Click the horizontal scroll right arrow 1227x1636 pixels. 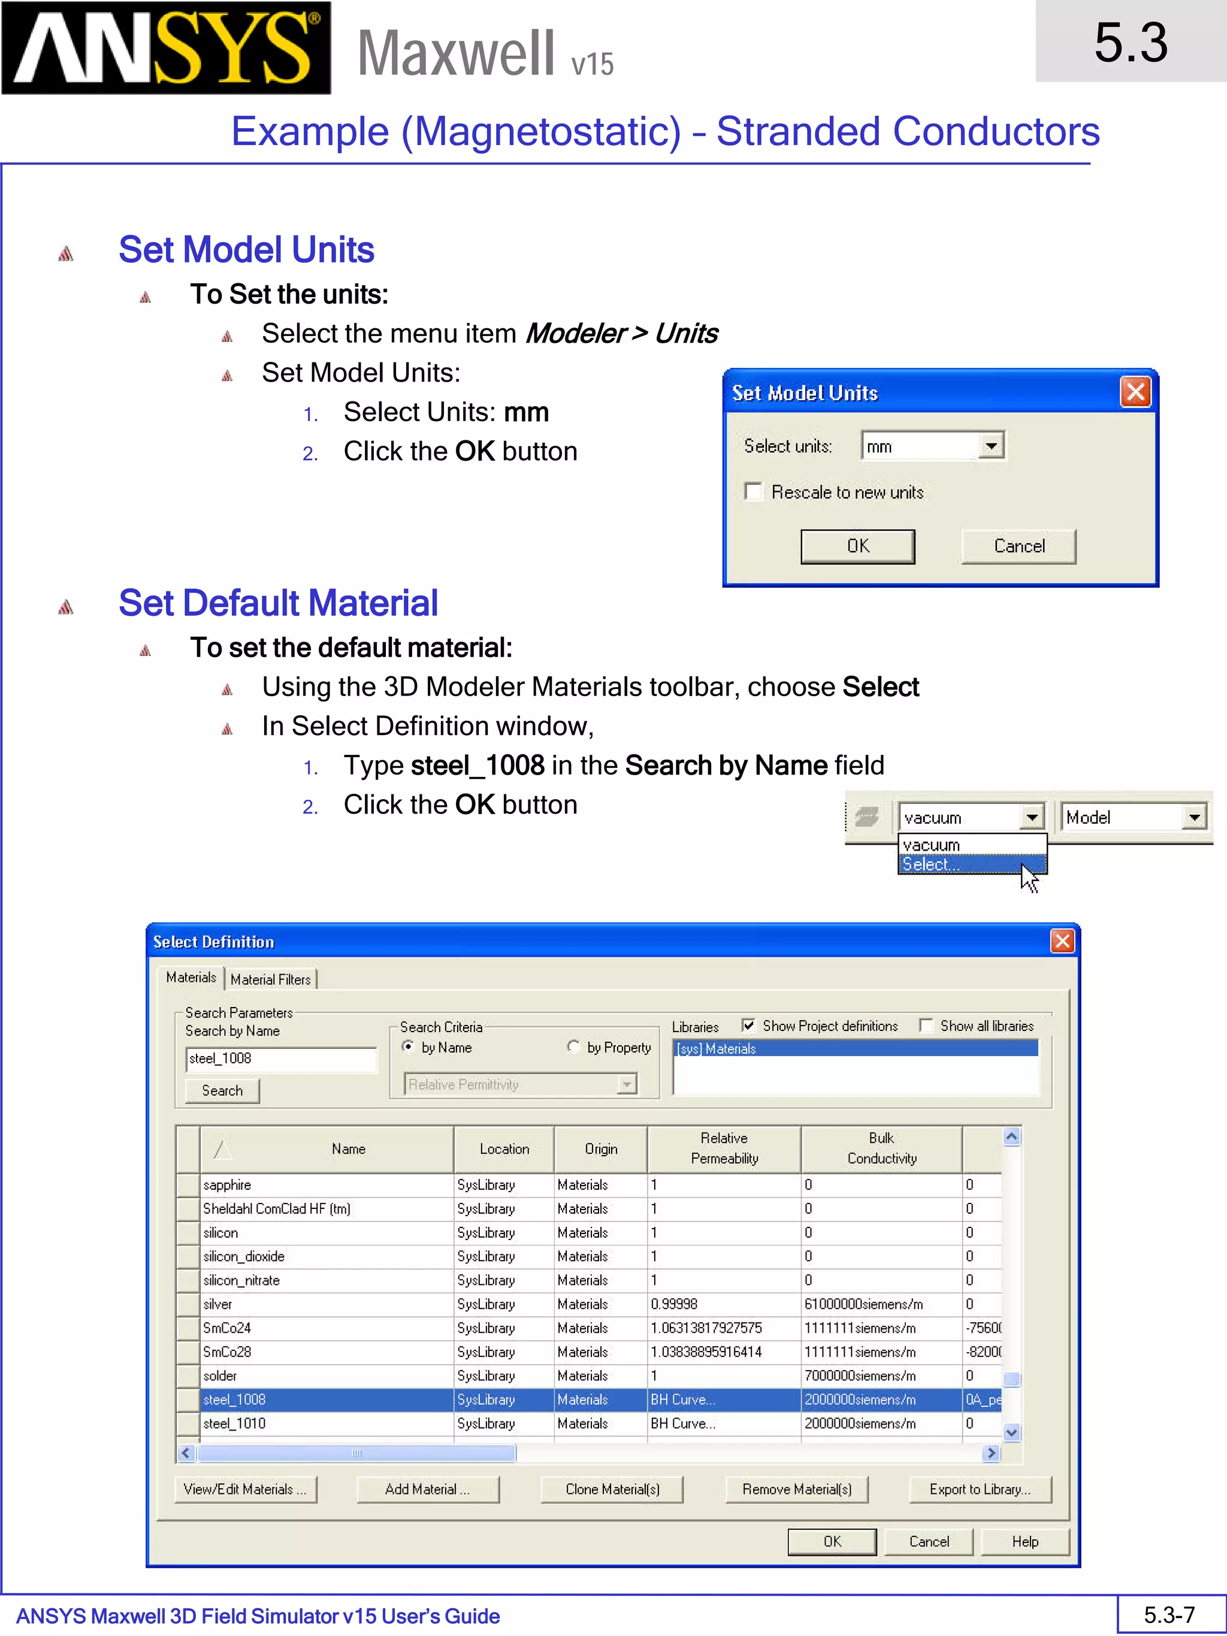991,1453
